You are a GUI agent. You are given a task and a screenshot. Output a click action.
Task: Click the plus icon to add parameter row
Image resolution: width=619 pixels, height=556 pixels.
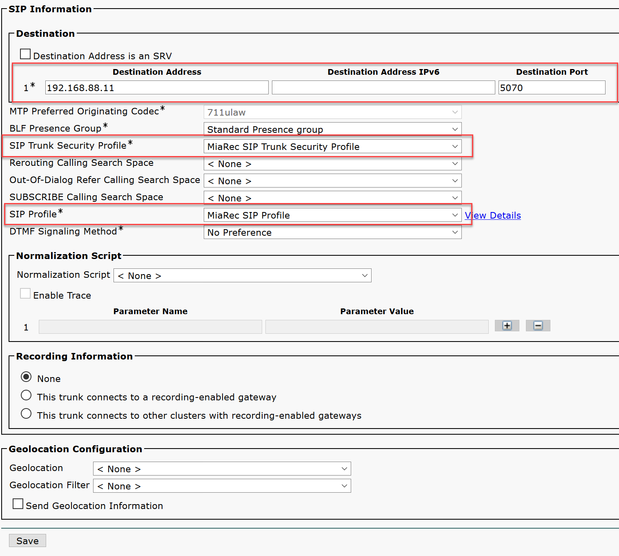(507, 326)
